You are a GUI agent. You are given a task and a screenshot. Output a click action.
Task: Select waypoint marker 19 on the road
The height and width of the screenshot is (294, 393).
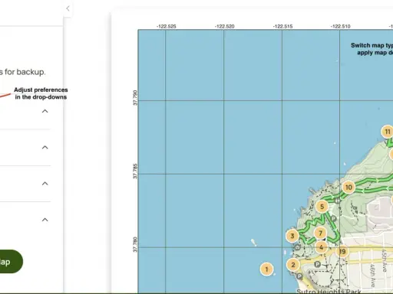pos(342,252)
